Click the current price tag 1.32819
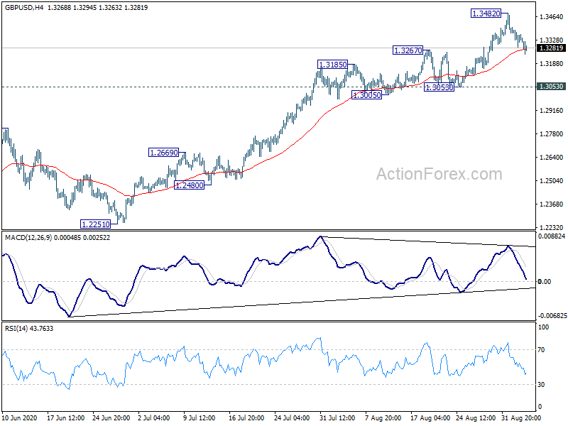This screenshot has width=568, height=426. (x=552, y=48)
